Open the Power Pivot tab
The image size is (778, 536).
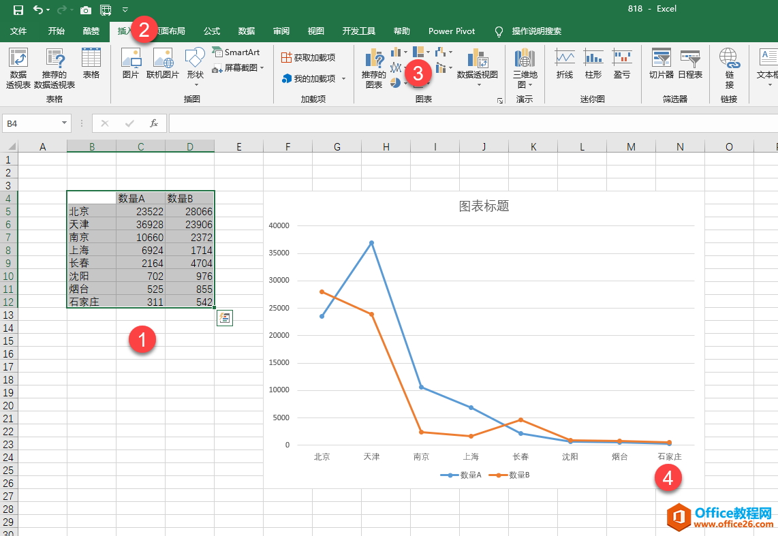[451, 31]
